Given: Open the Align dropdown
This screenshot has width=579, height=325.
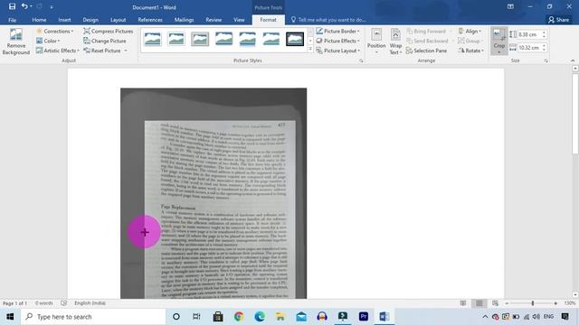Looking at the screenshot, I should coord(470,32).
